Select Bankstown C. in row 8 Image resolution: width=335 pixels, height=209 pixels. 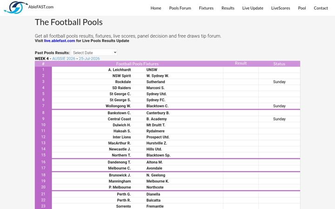(119, 113)
